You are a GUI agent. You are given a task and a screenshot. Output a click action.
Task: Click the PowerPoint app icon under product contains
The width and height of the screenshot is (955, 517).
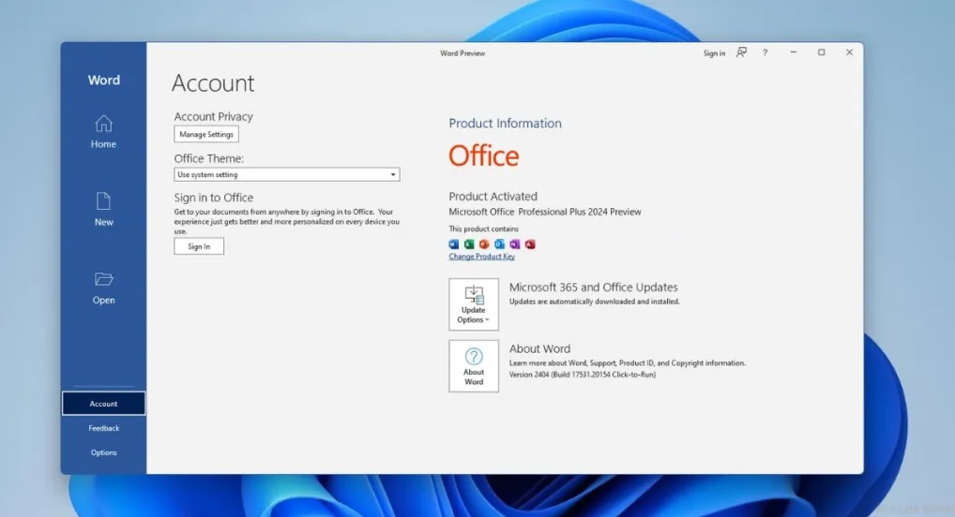(484, 244)
